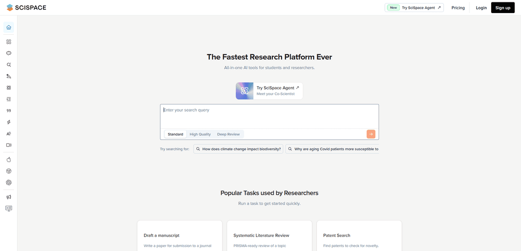This screenshot has width=521, height=251.
Task: Click 'Try searching for:' label
Action: coord(175,149)
